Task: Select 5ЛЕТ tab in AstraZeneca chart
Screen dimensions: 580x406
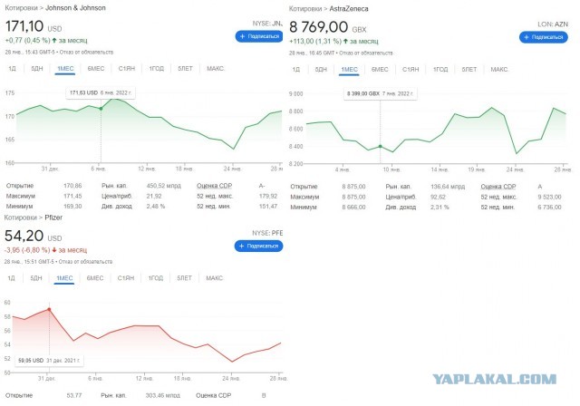Action: [469, 69]
